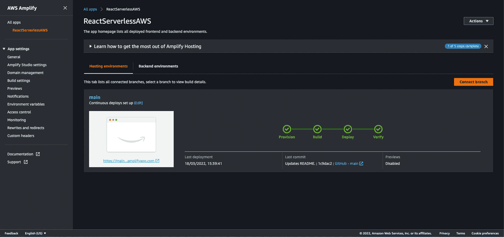Open Rewrites and redirects

[x=26, y=128]
